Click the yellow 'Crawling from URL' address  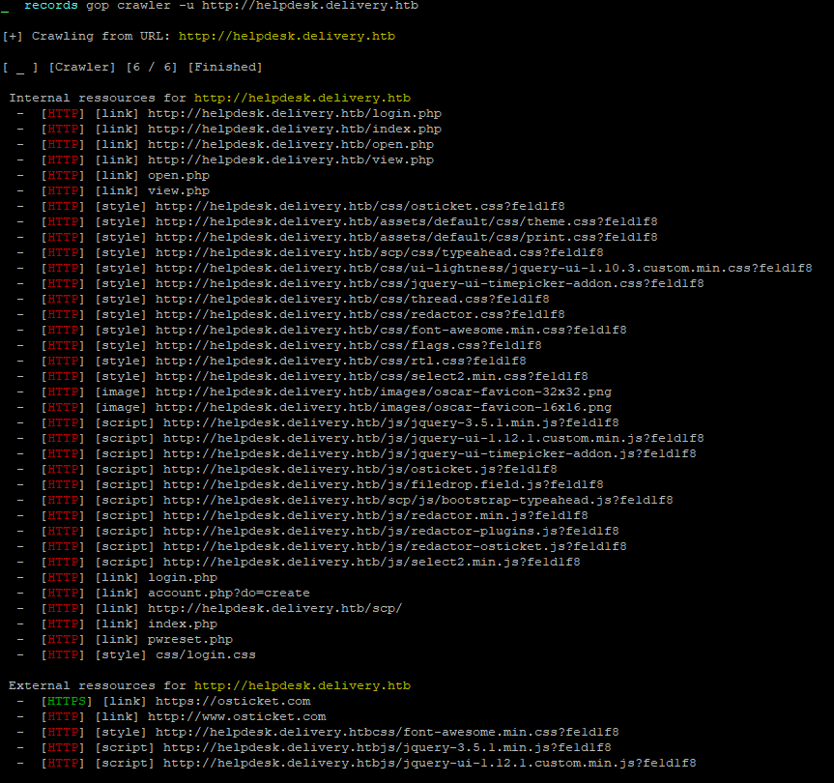pyautogui.click(x=286, y=37)
